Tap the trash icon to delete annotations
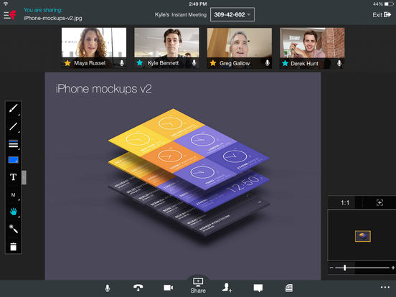The image size is (396, 297). (x=13, y=247)
